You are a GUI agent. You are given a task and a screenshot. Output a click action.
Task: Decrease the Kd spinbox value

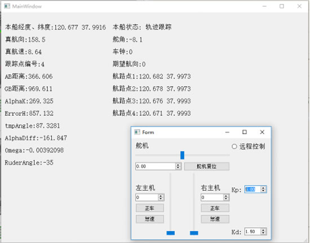[x=263, y=233]
